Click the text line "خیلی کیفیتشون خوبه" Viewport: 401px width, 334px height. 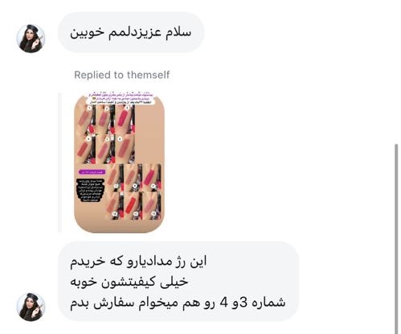click(129, 282)
